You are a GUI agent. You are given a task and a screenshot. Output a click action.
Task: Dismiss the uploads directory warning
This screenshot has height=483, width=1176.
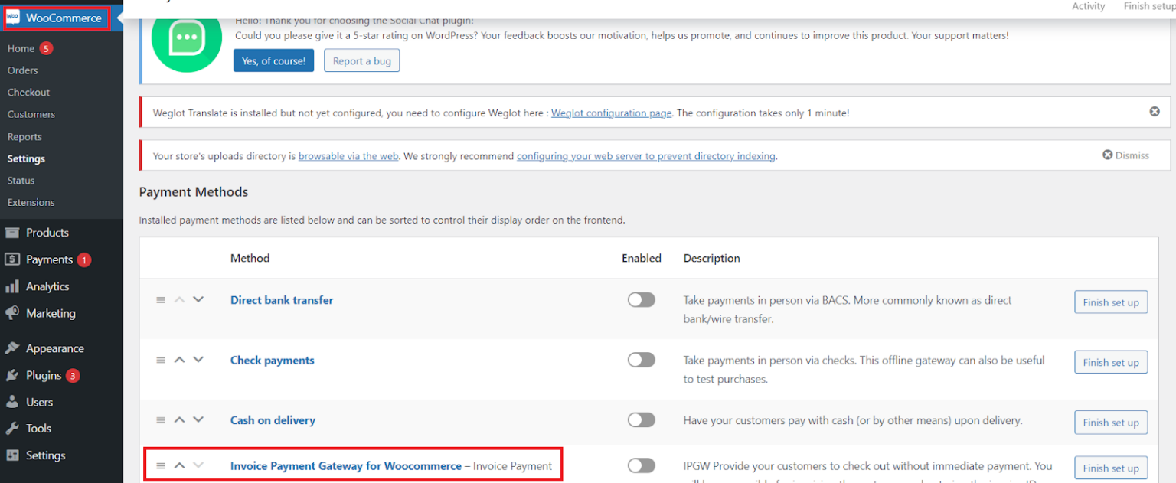1125,155
